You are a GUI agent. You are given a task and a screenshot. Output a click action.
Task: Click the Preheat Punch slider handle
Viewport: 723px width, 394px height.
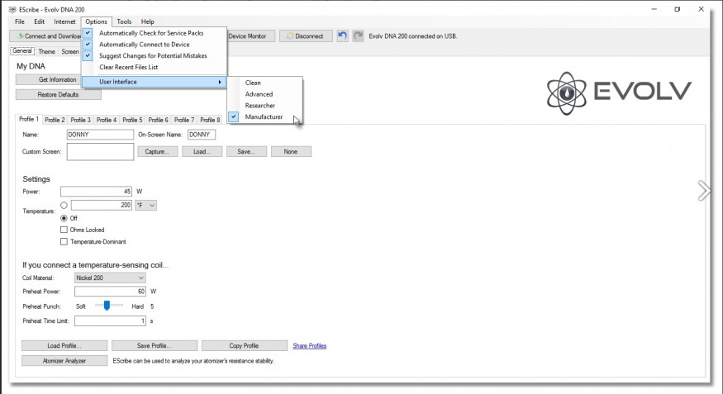[107, 306]
